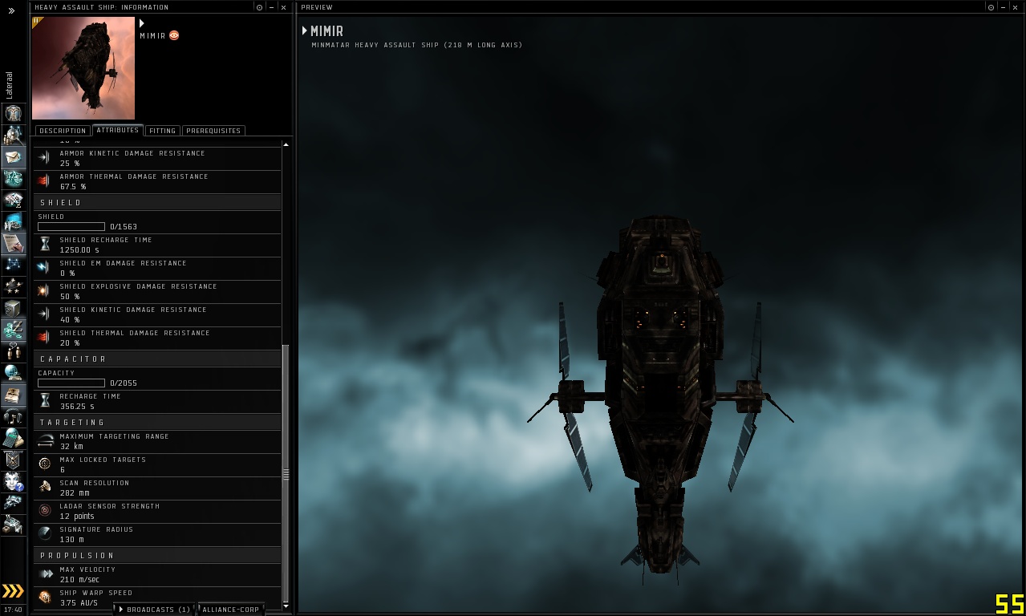Click triangle above Mimir name in Information
The width and height of the screenshot is (1026, 616).
(x=142, y=23)
